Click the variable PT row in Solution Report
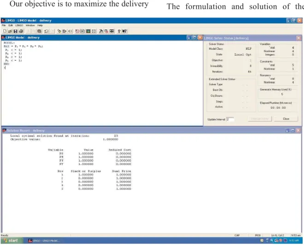The image size is (304, 245). click(95, 164)
